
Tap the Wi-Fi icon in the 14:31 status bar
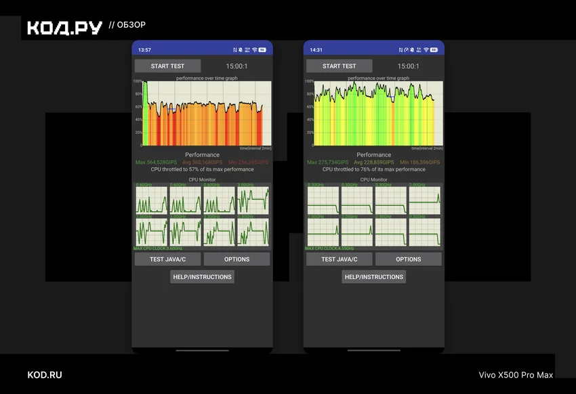tap(426, 50)
